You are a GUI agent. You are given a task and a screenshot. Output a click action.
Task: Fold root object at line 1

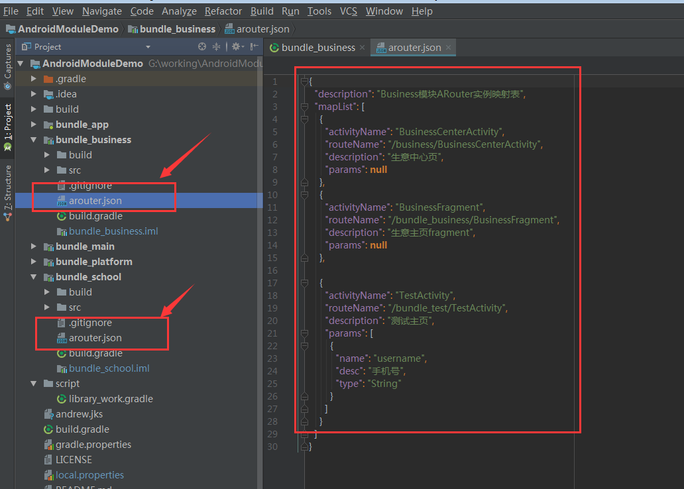(x=304, y=81)
